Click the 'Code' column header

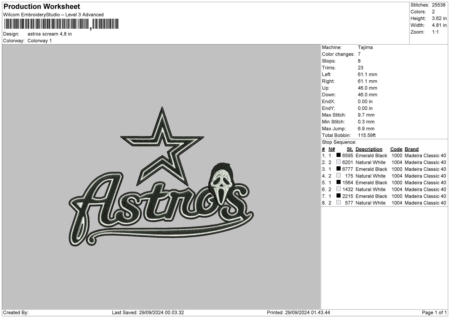click(396, 149)
